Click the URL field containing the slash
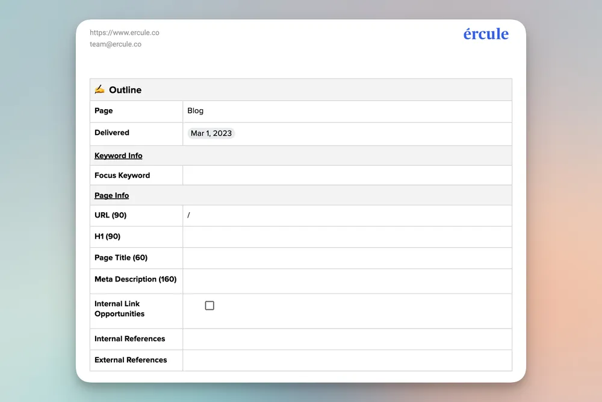Image resolution: width=602 pixels, height=402 pixels. [347, 215]
